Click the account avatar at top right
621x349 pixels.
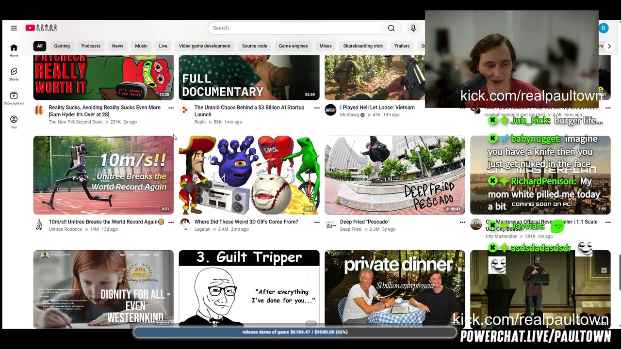point(604,28)
